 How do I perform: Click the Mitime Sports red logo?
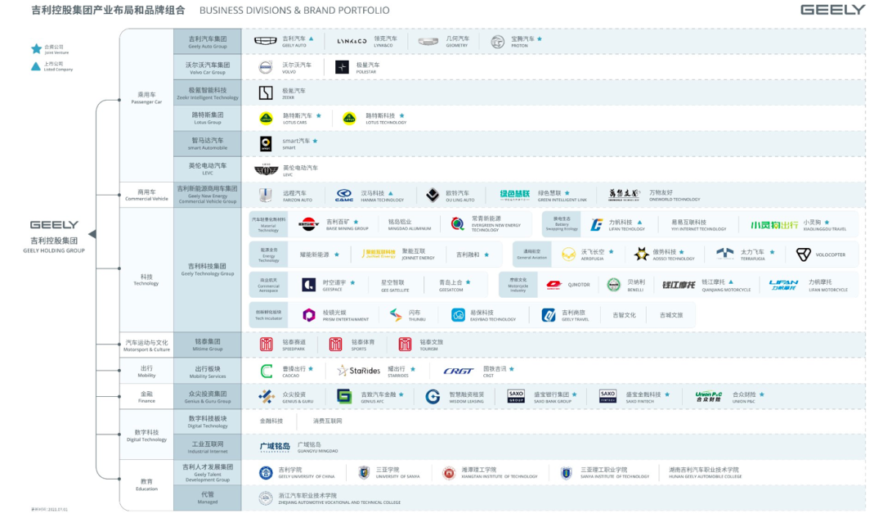pos(336,345)
